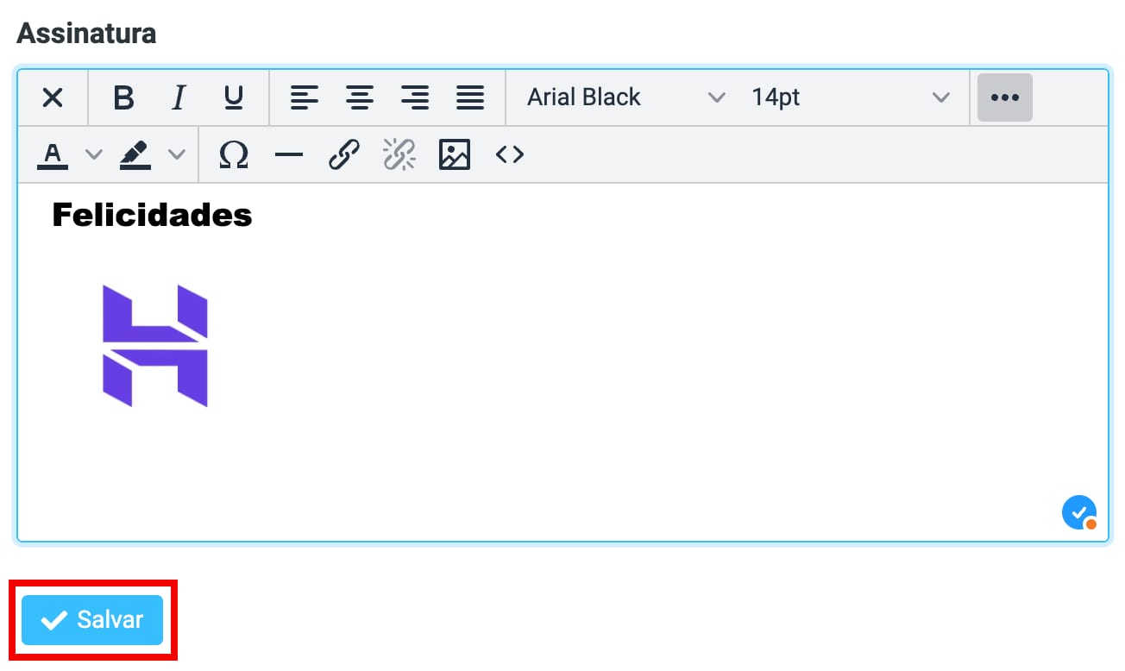Open the insert image tool
The height and width of the screenshot is (671, 1125).
pos(454,154)
